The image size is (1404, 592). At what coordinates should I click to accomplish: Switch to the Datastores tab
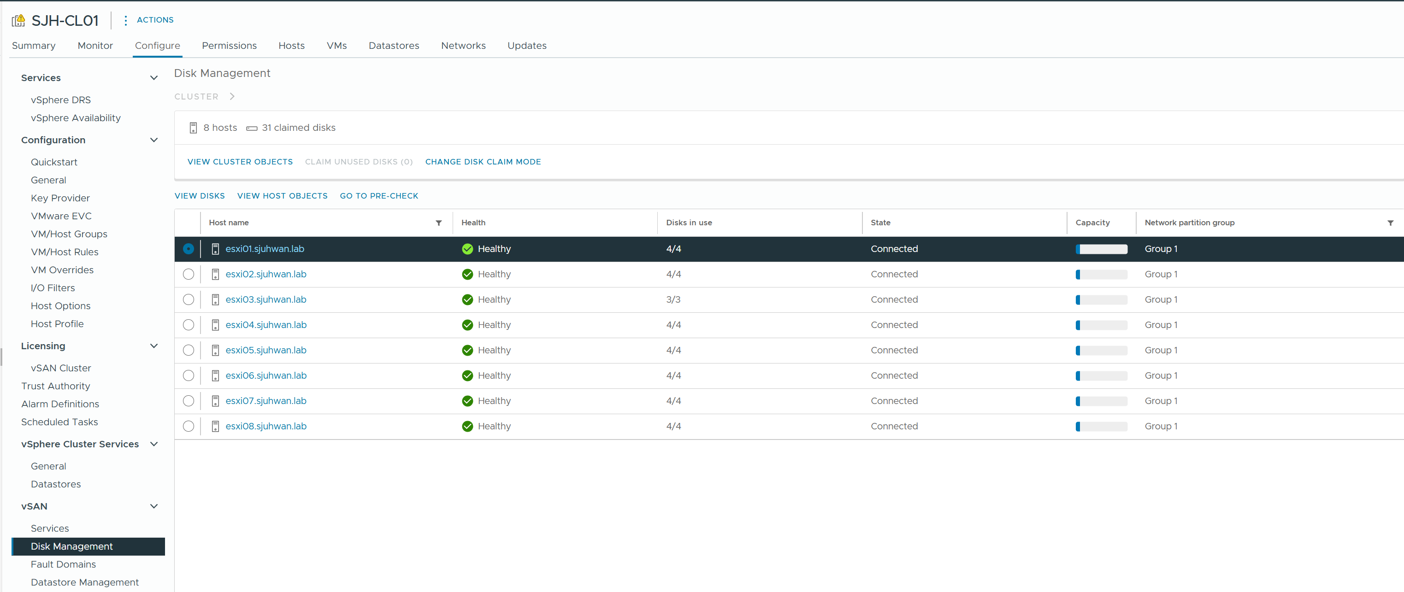(394, 46)
